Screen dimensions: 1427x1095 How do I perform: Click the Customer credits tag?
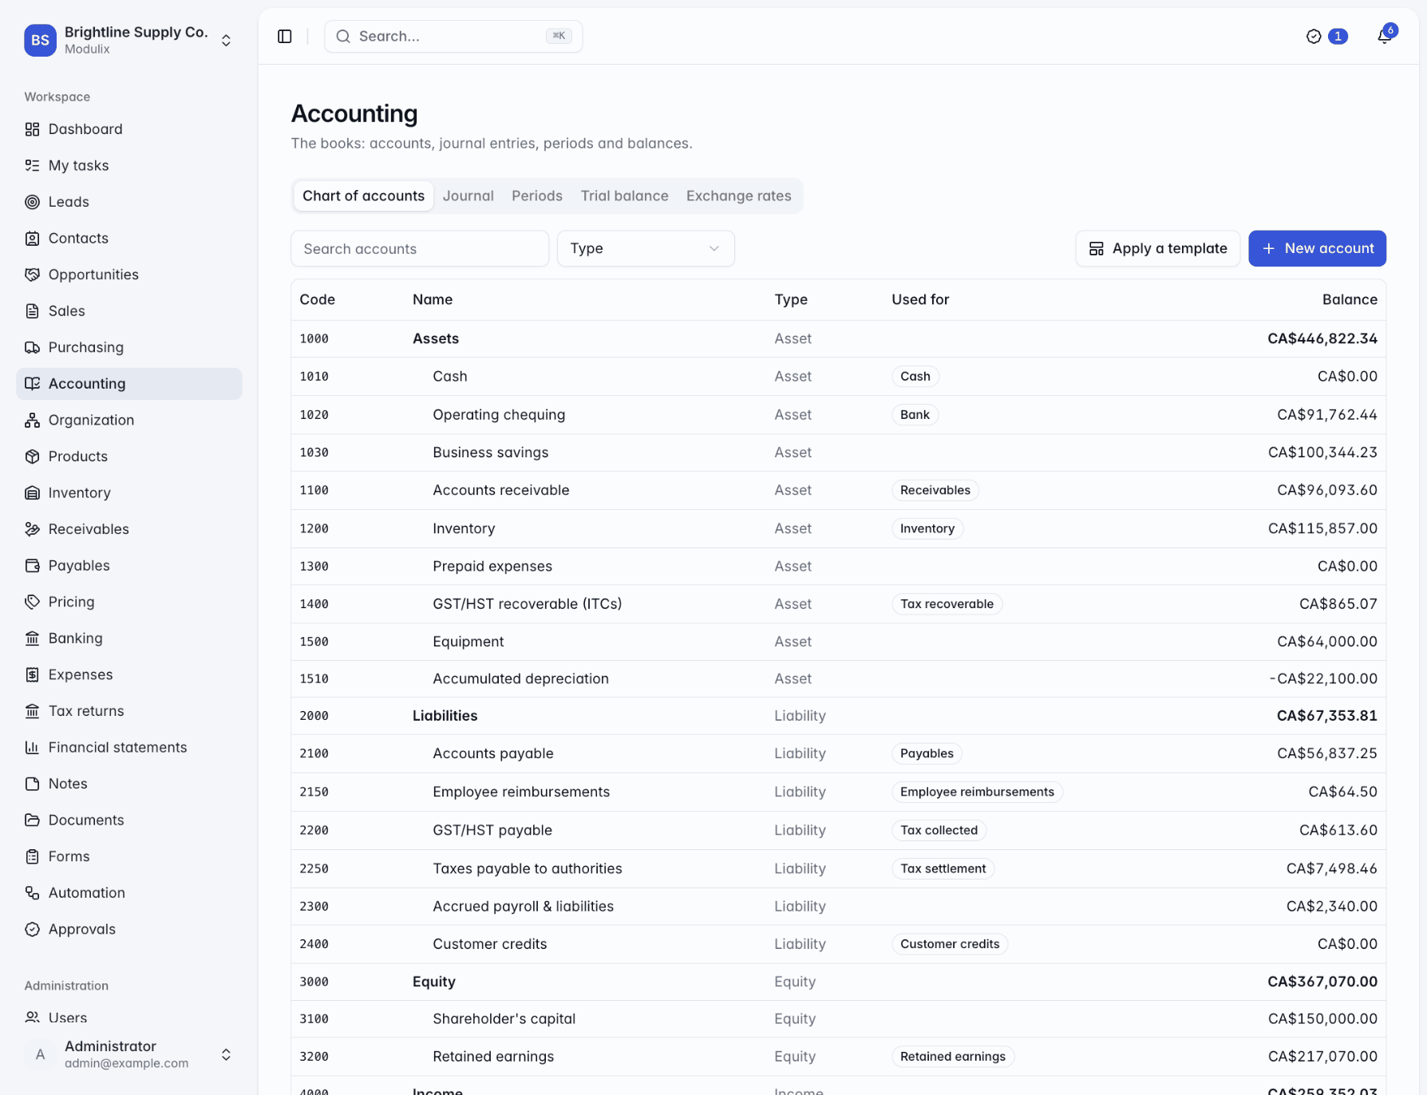tap(950, 944)
